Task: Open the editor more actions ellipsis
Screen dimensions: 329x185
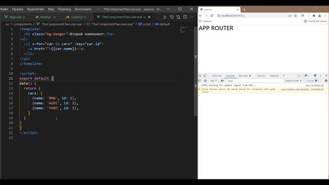Action: point(192,17)
